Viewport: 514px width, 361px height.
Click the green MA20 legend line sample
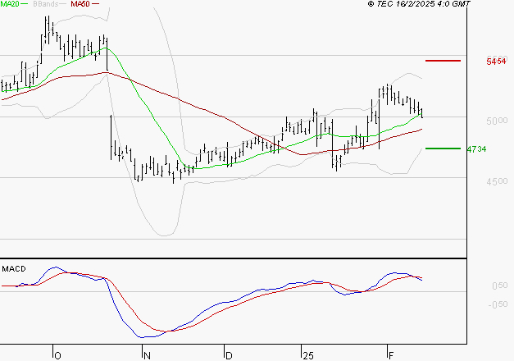pos(26,4)
